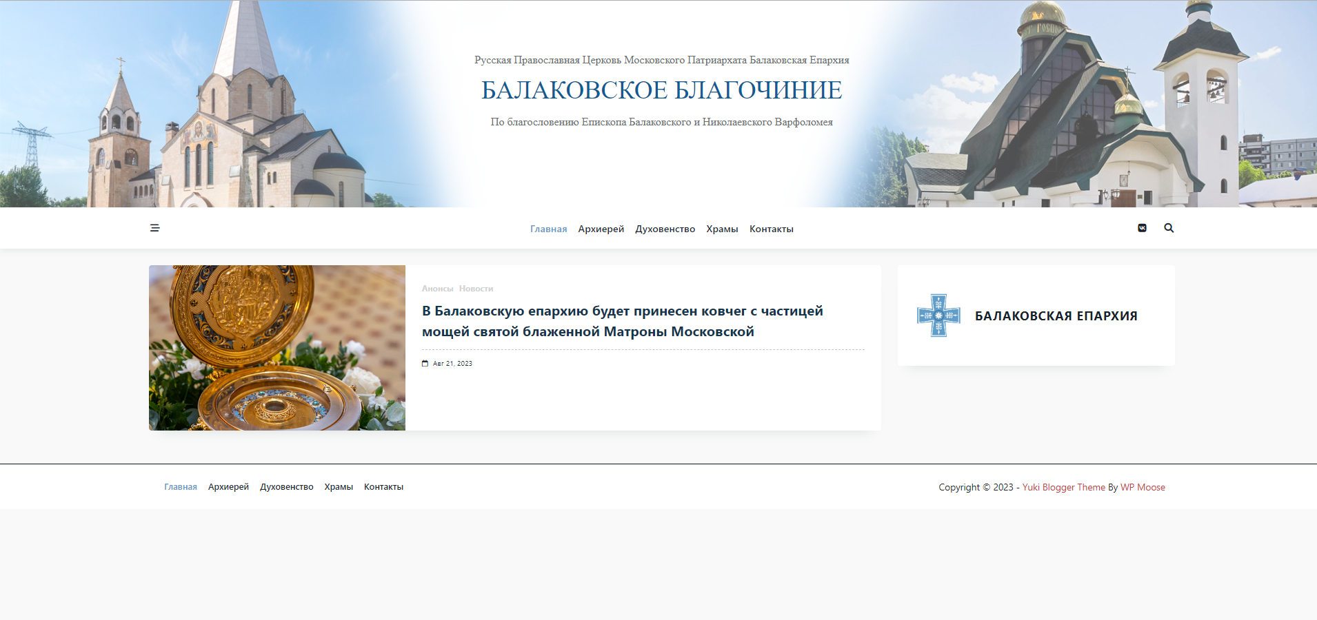Open Контакты in the top navigation
1317x620 pixels.
(771, 229)
